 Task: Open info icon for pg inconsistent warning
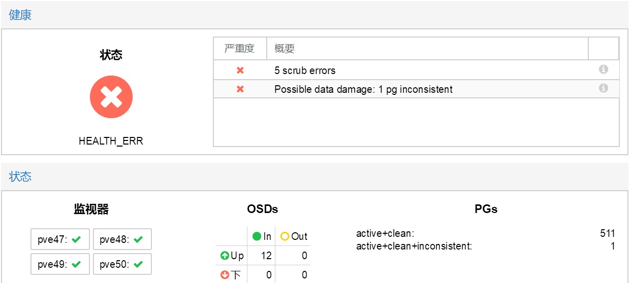coord(604,88)
